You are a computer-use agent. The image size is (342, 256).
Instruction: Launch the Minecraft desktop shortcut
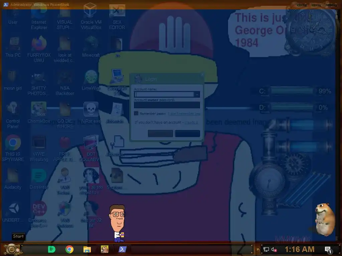91,47
